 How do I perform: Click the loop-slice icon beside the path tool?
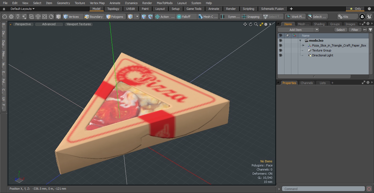tap(31, 17)
